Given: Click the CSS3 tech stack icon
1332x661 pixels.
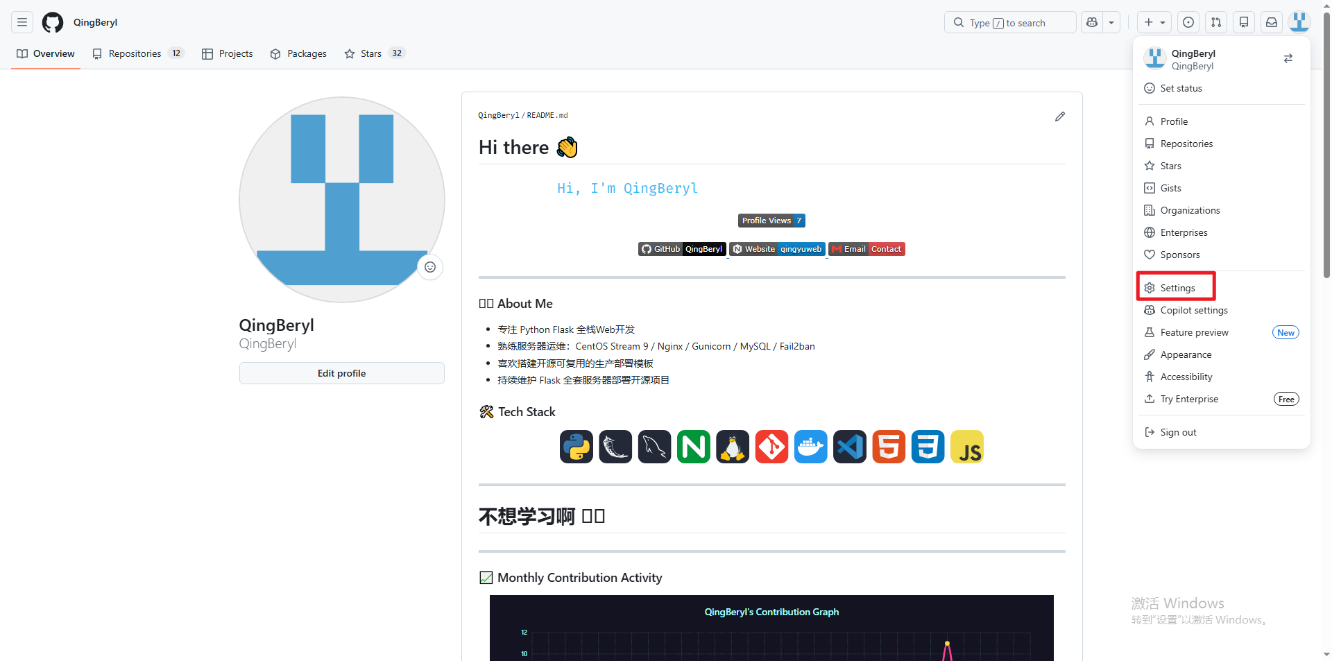Looking at the screenshot, I should pyautogui.click(x=928, y=447).
